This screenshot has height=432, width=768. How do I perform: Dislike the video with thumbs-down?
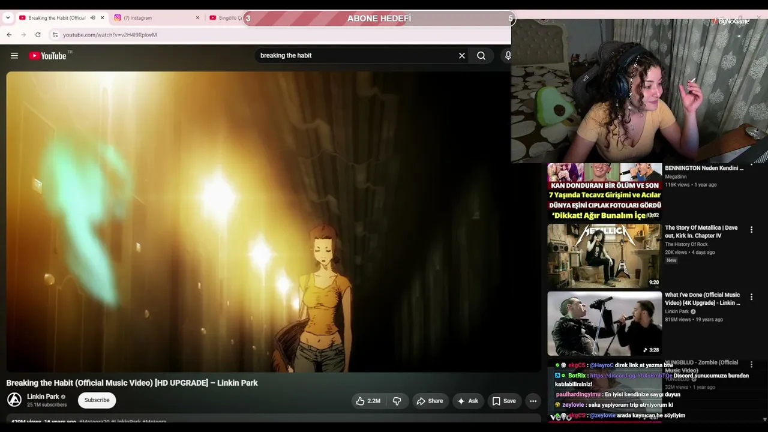397,401
